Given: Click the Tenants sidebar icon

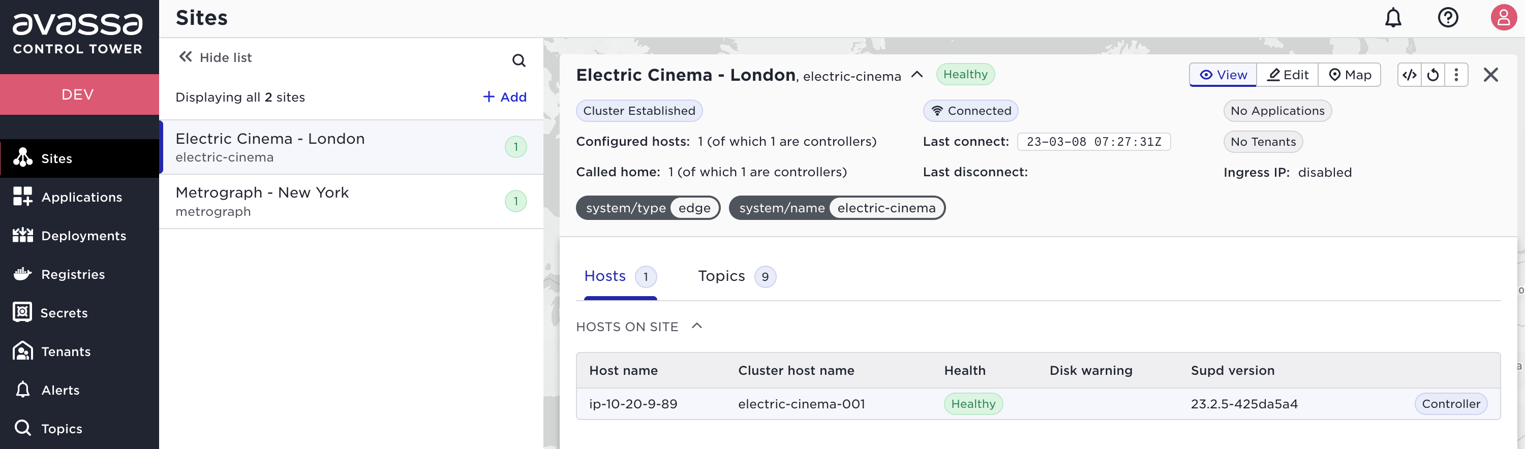Looking at the screenshot, I should click(x=22, y=351).
